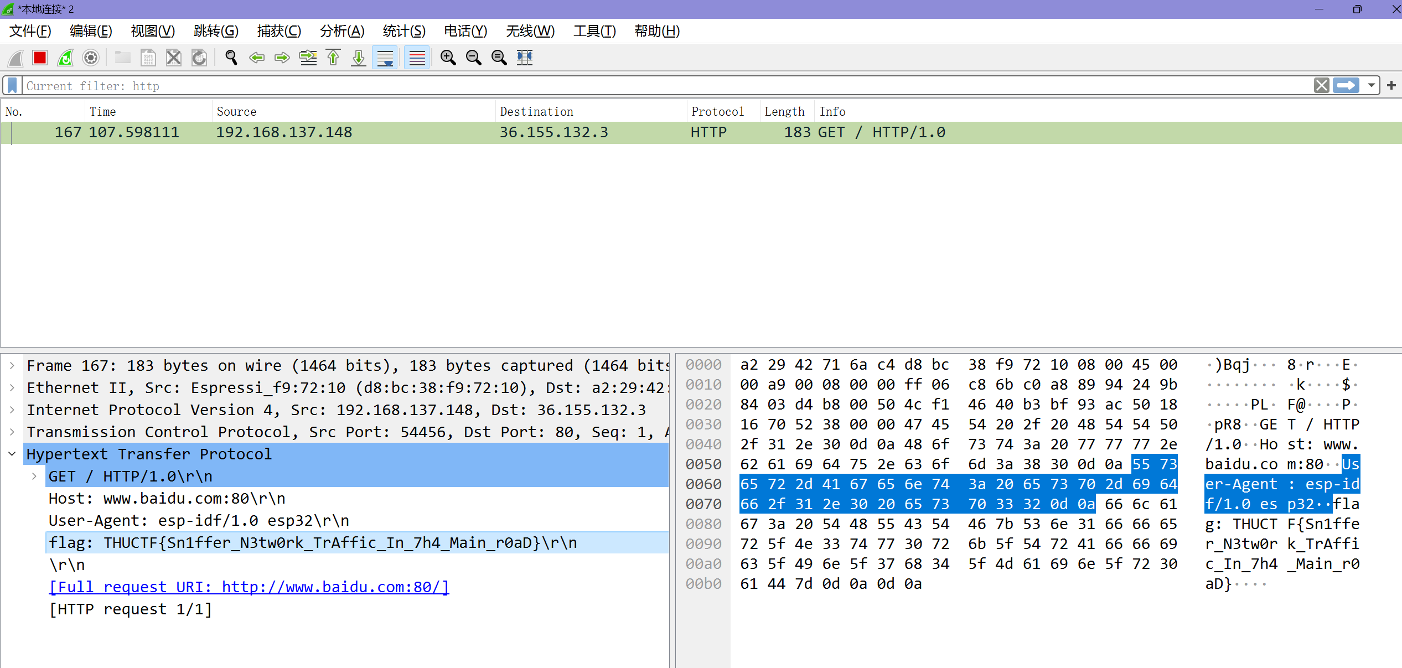Click the find packet magnifier icon

(x=231, y=58)
